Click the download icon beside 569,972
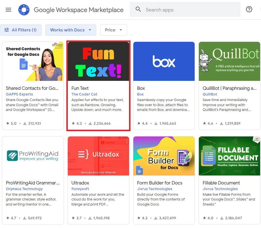Viewport: 261px width, 228px height. [25, 218]
